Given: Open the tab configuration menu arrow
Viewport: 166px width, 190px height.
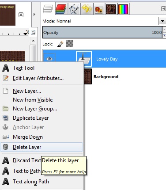Looking at the screenshot, I should 163,9.
